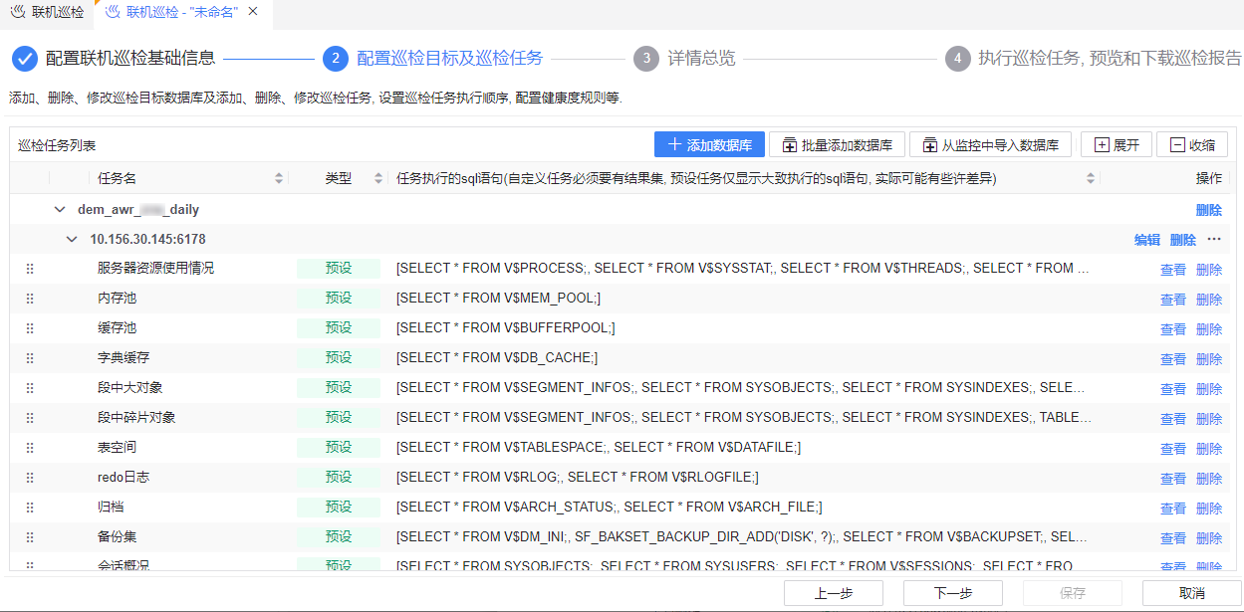The image size is (1244, 612).
Task: Delete the 备份集 task
Action: click(x=1209, y=538)
